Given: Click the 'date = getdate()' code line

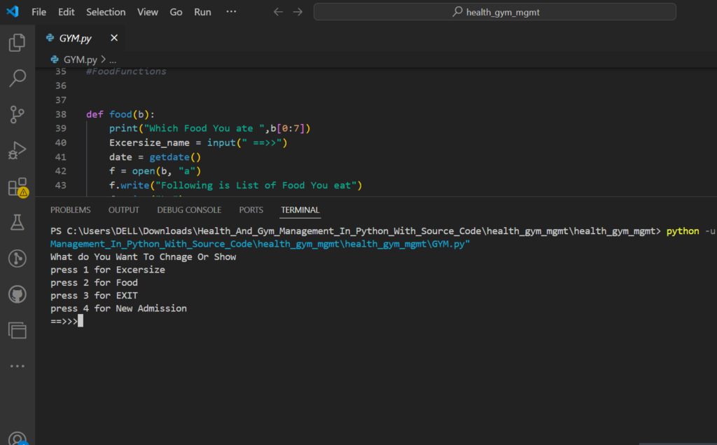Looking at the screenshot, I should click(155, 157).
